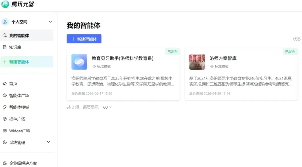
Task: Click the 教育见习助手 card description text
Action: pyautogui.click(x=122, y=81)
